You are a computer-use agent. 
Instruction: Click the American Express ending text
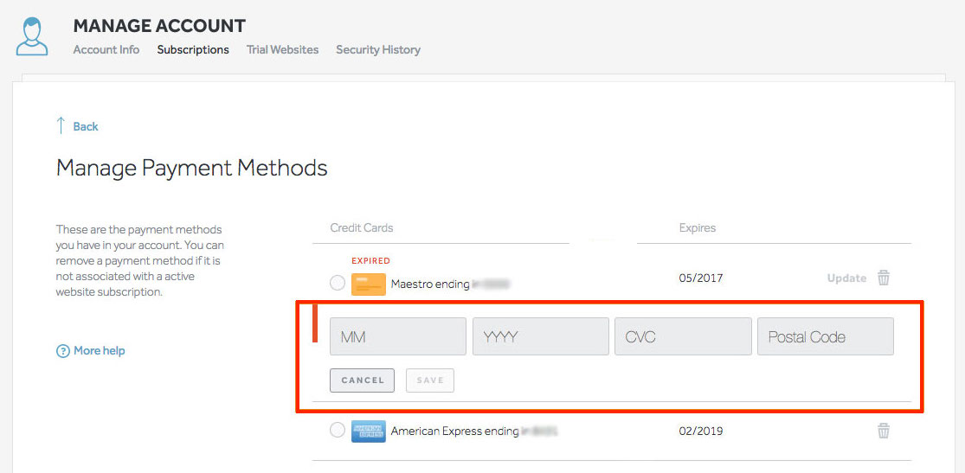click(455, 431)
